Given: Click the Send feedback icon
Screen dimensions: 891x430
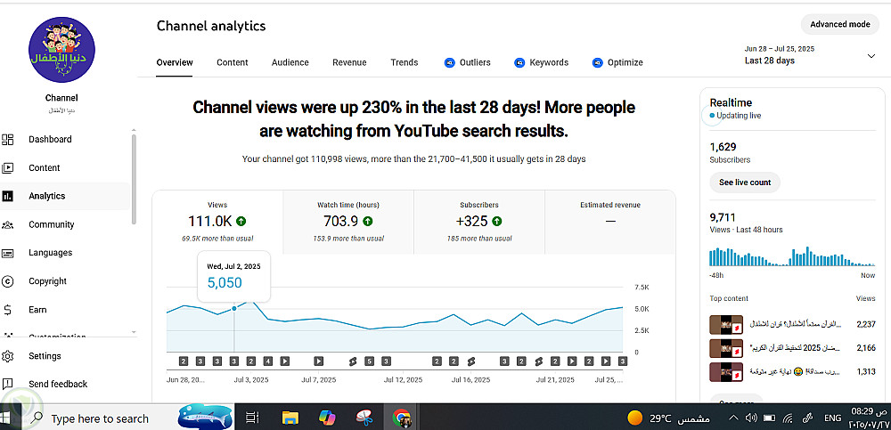Looking at the screenshot, I should click(x=8, y=385).
